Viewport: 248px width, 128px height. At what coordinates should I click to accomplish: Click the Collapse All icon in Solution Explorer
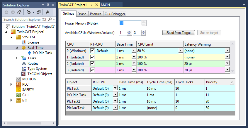[x=38, y=12]
